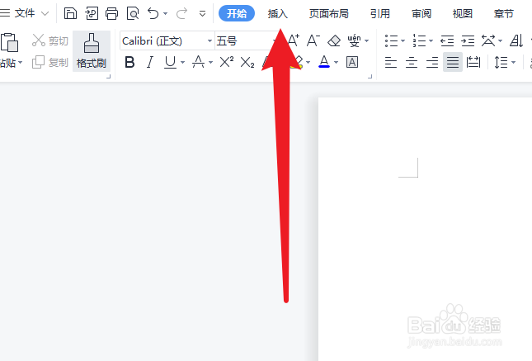The image size is (532, 361).
Task: Click the decrease font size A- icon
Action: [313, 40]
